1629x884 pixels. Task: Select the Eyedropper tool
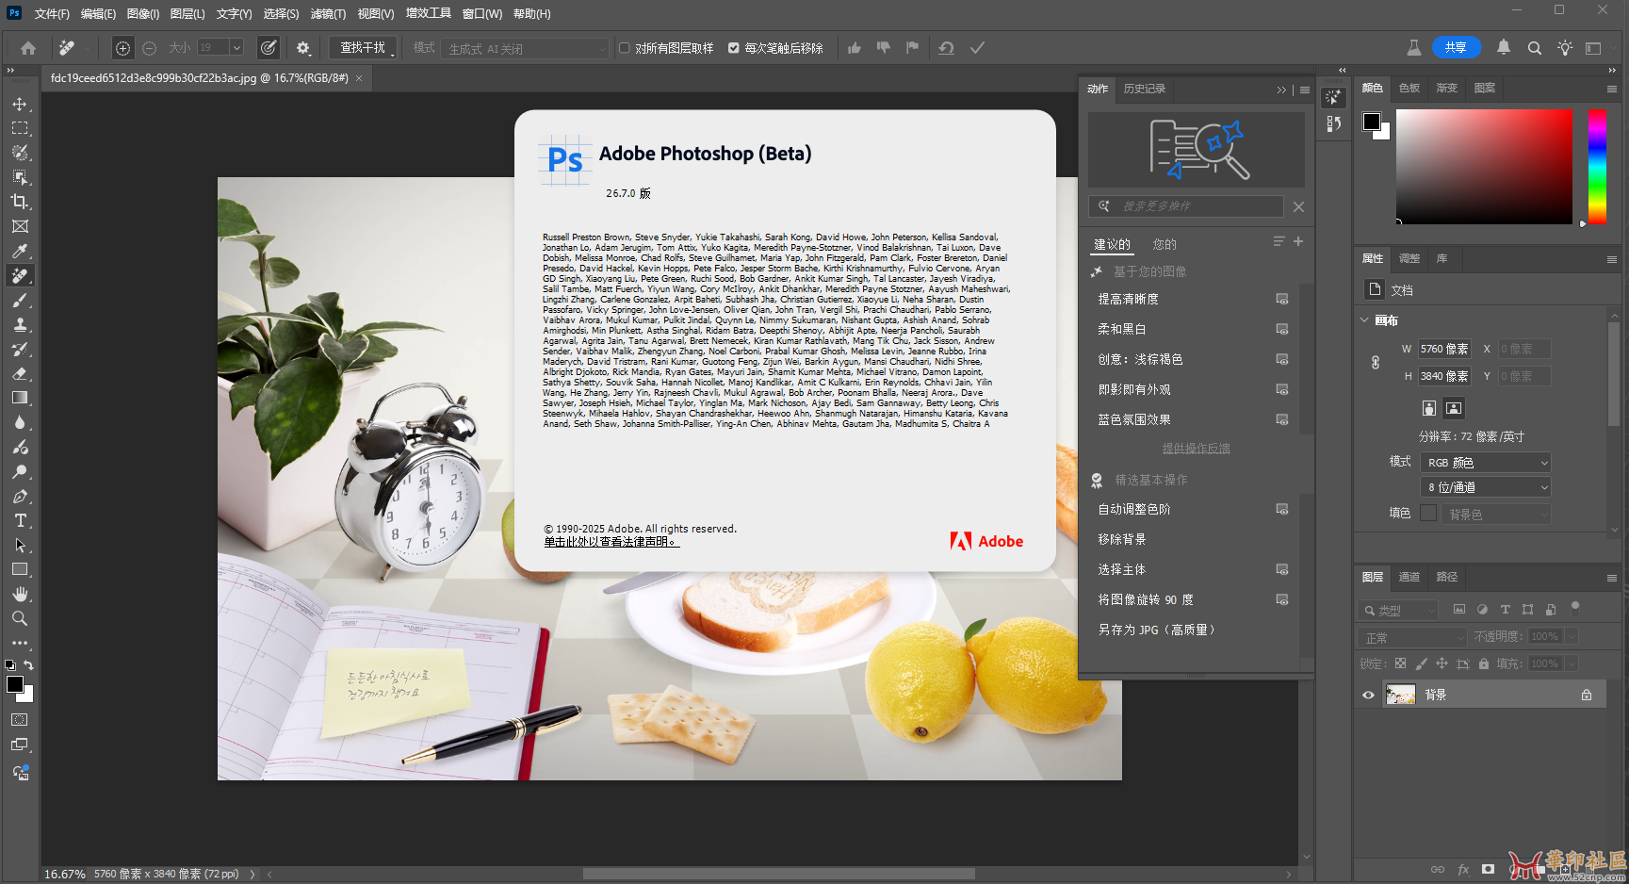tap(20, 251)
